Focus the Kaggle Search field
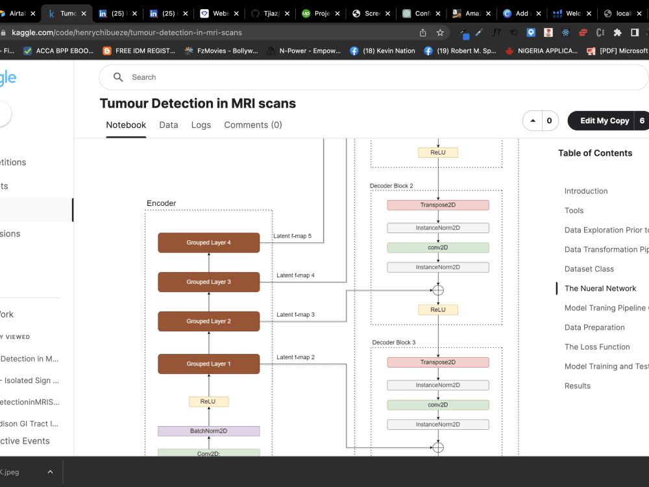The height and width of the screenshot is (487, 649). click(374, 77)
